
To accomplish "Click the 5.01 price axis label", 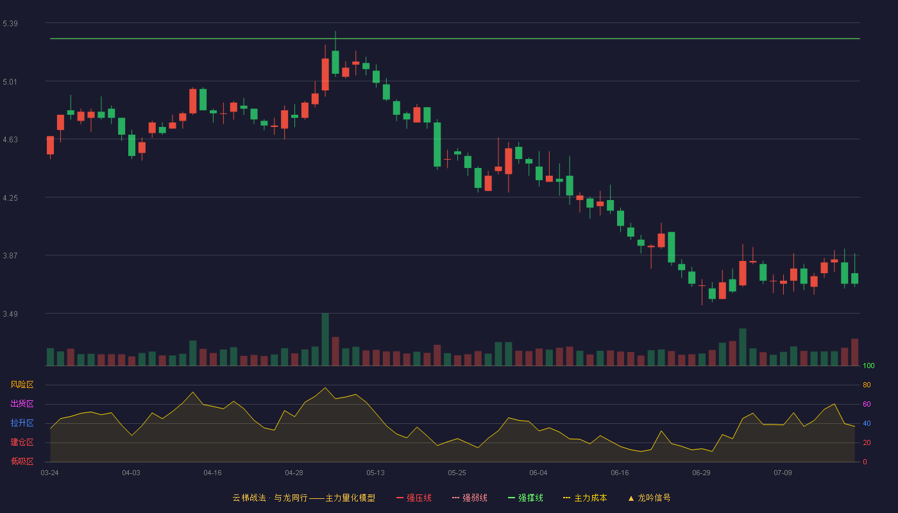I will pyautogui.click(x=10, y=81).
